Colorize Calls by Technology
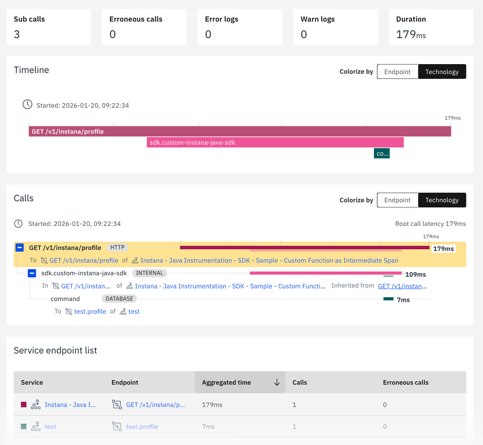Screen dimensions: 483x445 coord(442,200)
